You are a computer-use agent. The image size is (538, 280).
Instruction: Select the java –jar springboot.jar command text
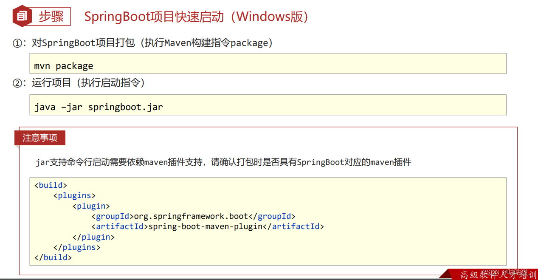99,107
